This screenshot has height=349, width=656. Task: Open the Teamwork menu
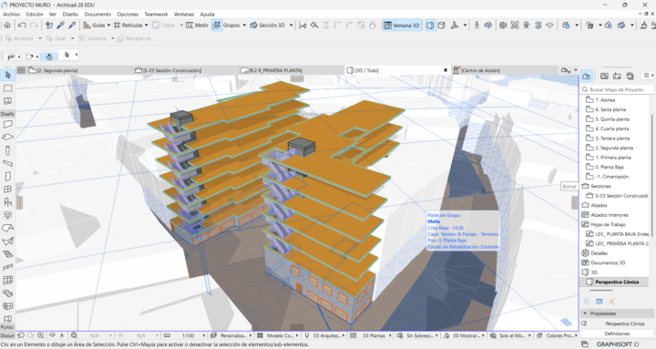point(156,15)
